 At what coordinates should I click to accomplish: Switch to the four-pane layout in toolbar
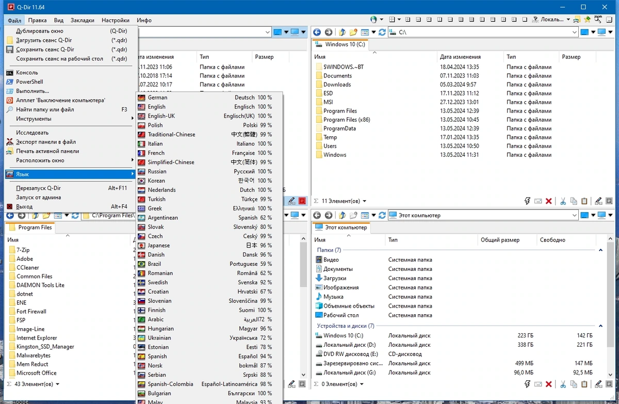(x=392, y=20)
